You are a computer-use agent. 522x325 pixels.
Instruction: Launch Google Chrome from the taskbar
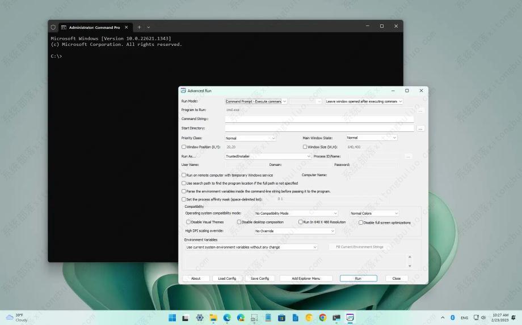tap(322, 318)
